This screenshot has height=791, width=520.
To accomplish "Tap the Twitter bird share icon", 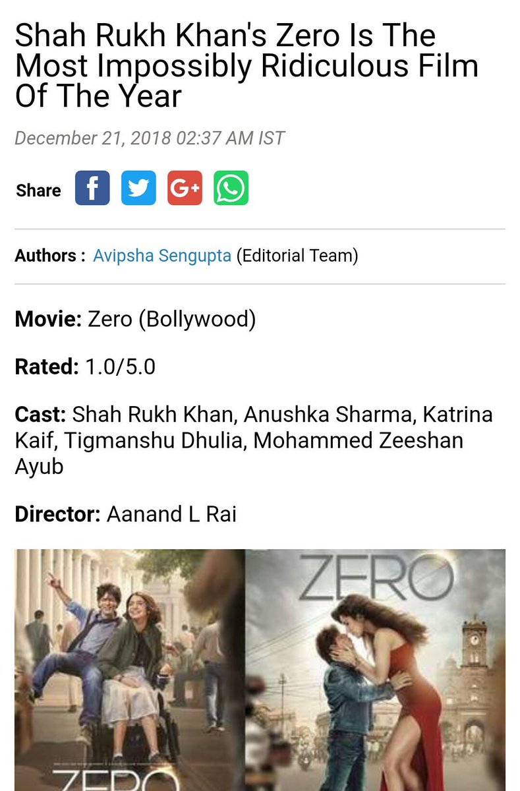I will click(138, 189).
